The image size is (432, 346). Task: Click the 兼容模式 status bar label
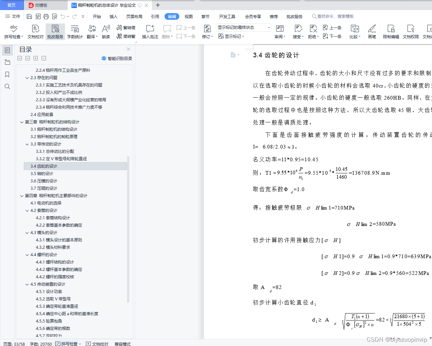[x=123, y=344]
